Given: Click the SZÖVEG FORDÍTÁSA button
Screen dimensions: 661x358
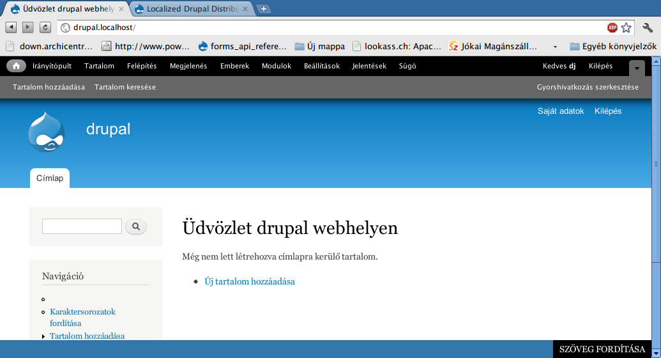Looking at the screenshot, I should tap(602, 349).
